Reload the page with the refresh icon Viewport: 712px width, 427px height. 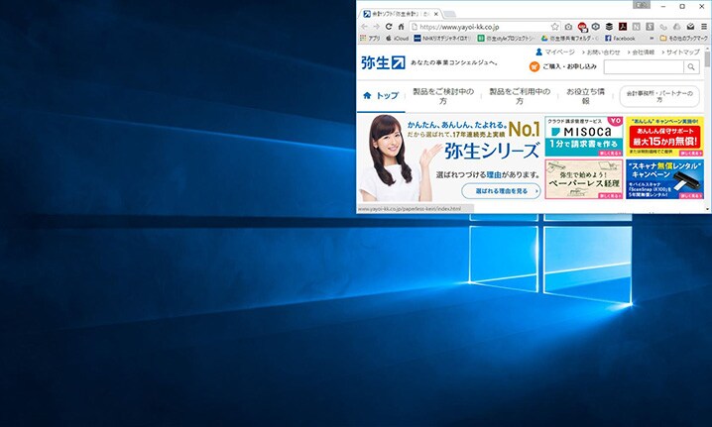coord(389,27)
